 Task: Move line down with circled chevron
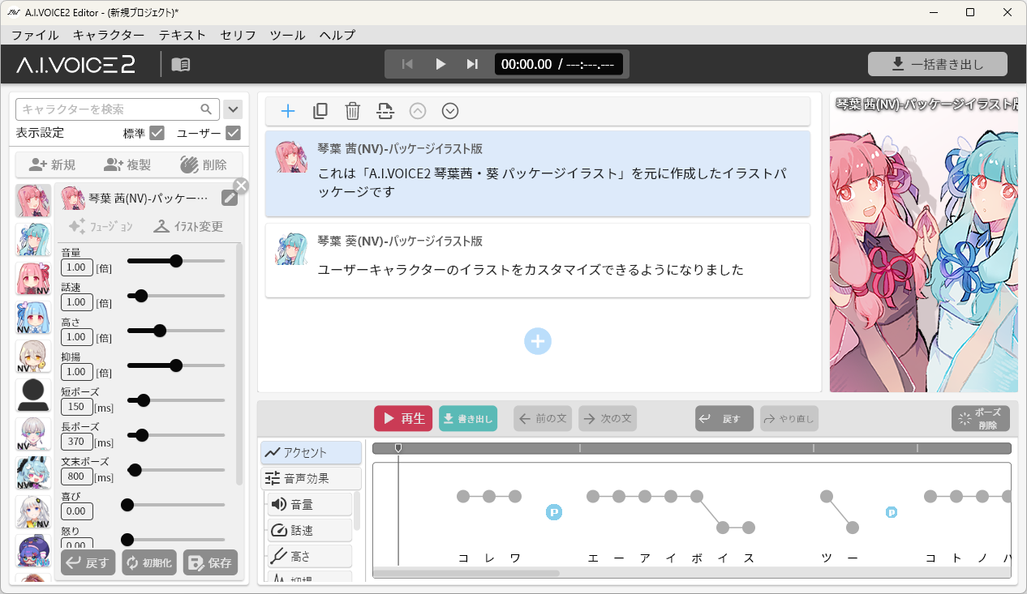pos(450,111)
